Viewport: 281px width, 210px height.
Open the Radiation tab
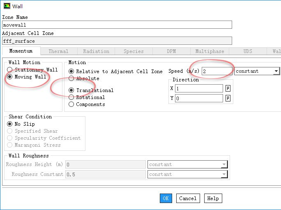pyautogui.click(x=96, y=51)
